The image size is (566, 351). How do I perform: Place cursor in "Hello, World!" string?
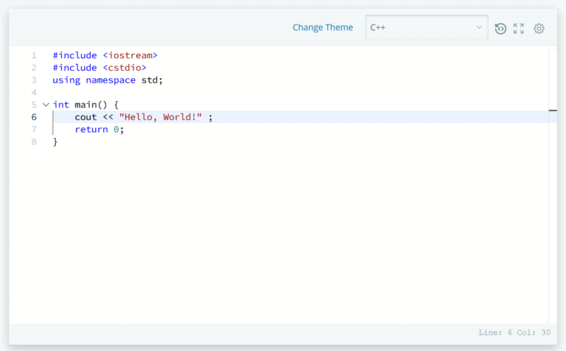(161, 117)
